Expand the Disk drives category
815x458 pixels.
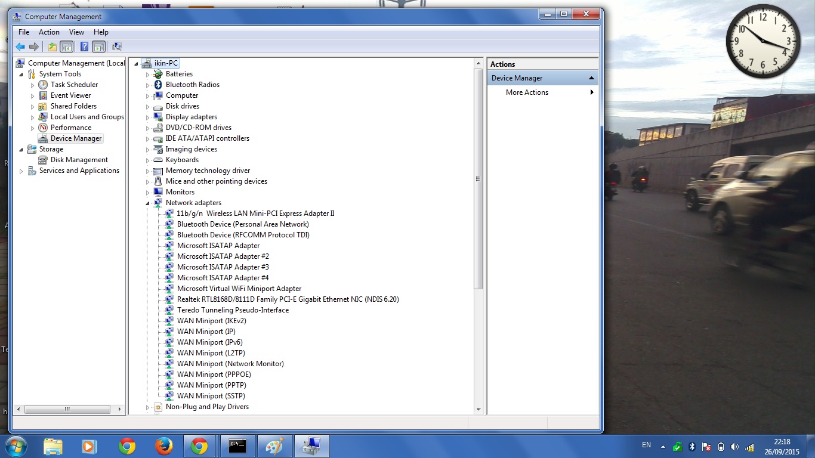coord(148,107)
